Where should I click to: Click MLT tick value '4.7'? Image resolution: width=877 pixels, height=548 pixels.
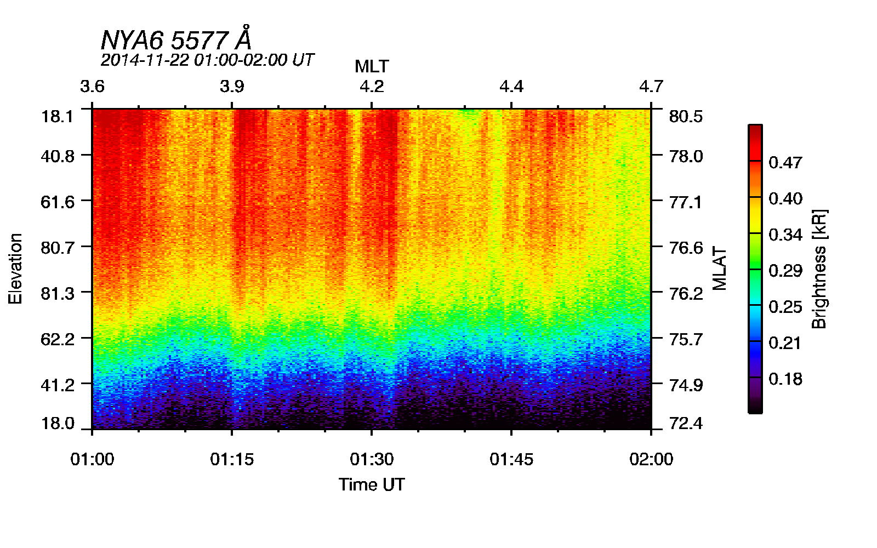pos(651,87)
